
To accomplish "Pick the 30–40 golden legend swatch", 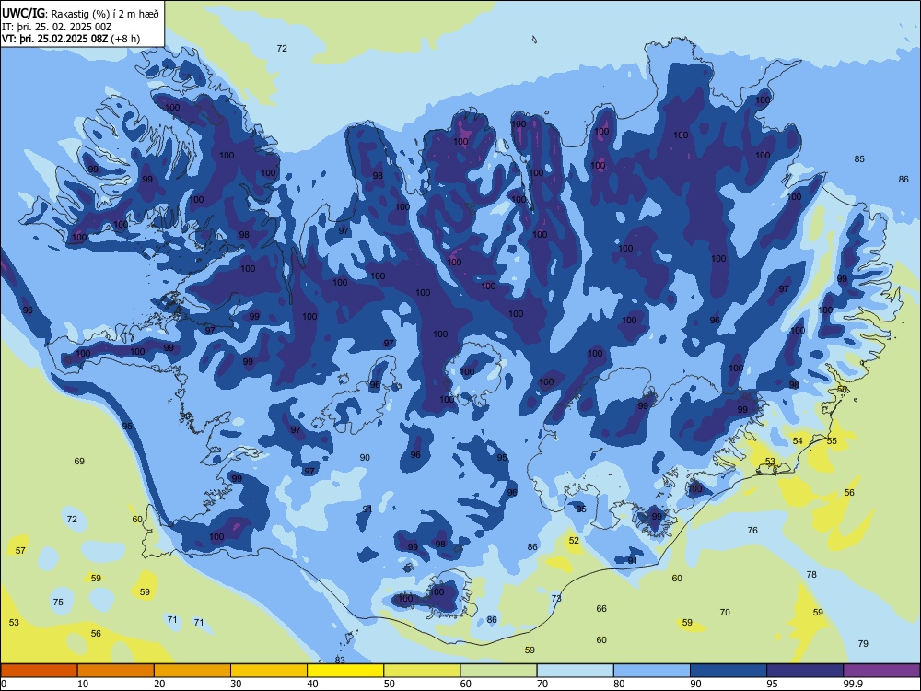I will pyautogui.click(x=269, y=671).
